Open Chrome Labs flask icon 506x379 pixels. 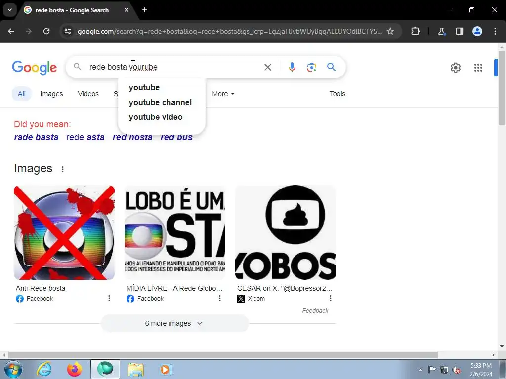coord(441,31)
